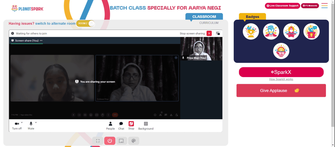Click 'Waiting for others to join' text
335x147 pixels.
coord(31,33)
